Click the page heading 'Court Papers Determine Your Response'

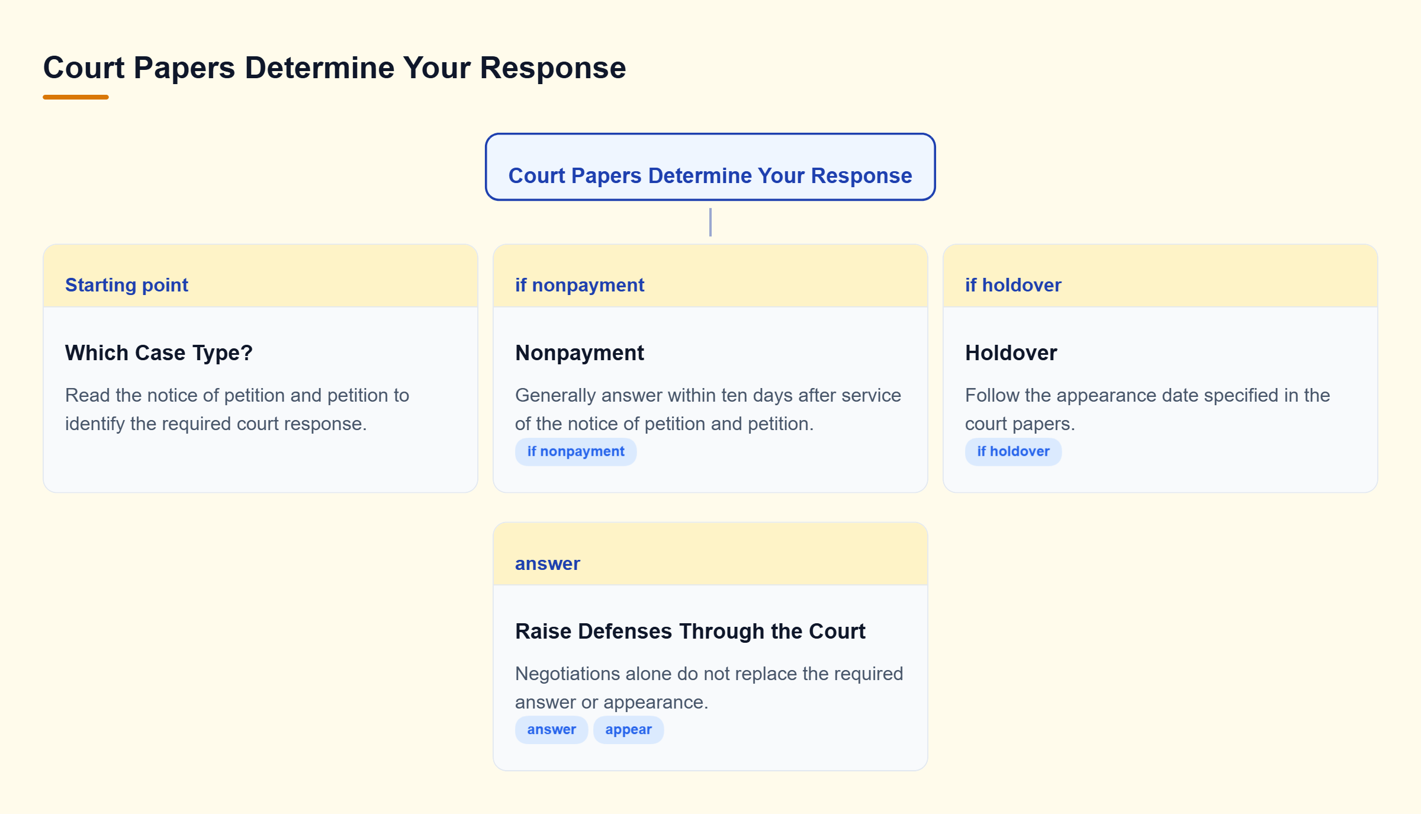coord(335,68)
